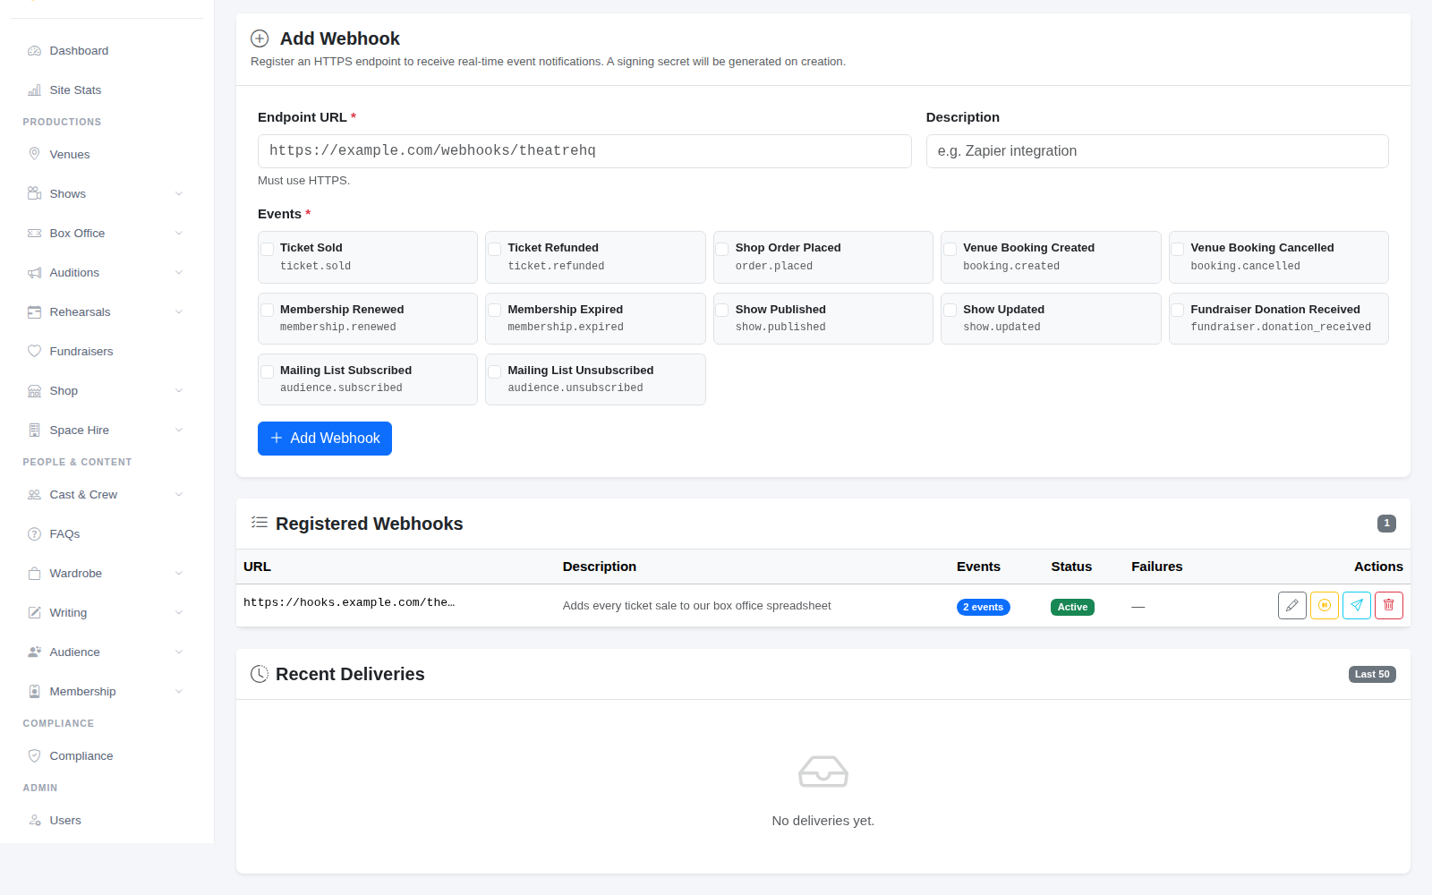Expand the Shows submenu chevron

[x=179, y=194]
